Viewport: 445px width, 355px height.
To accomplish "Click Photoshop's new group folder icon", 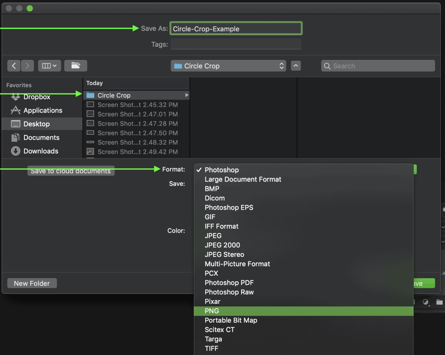I will point(439,302).
